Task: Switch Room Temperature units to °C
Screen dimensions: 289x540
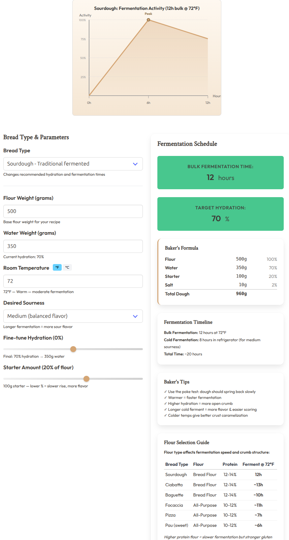Action: point(67,267)
